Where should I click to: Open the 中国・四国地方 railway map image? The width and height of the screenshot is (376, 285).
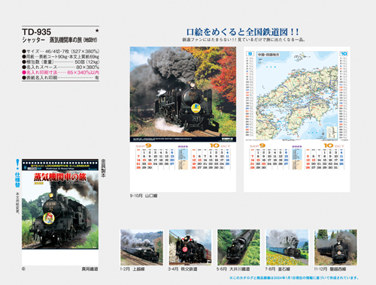[x=297, y=95]
